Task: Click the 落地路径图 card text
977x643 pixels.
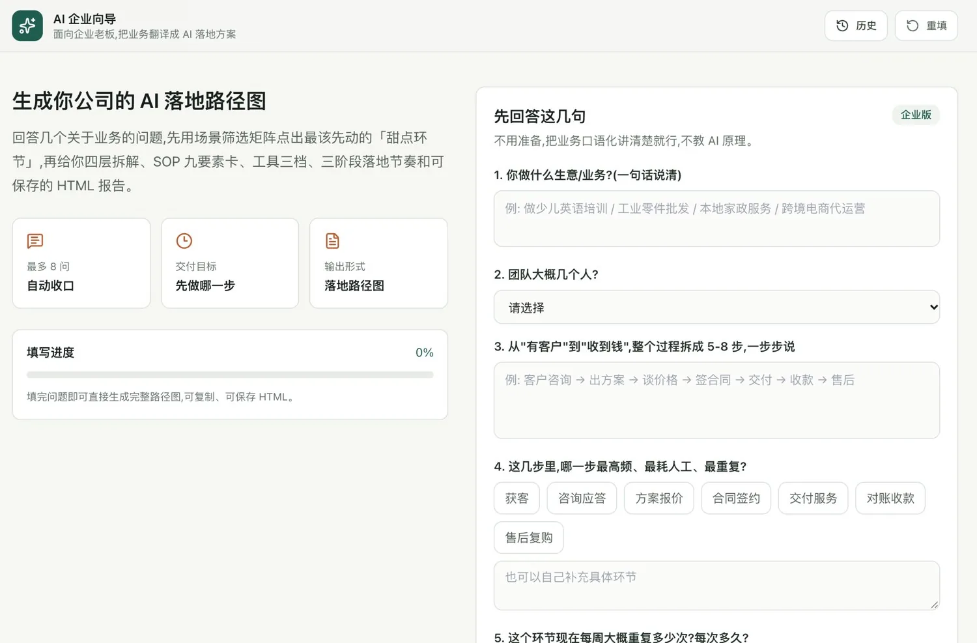Action: pyautogui.click(x=354, y=286)
